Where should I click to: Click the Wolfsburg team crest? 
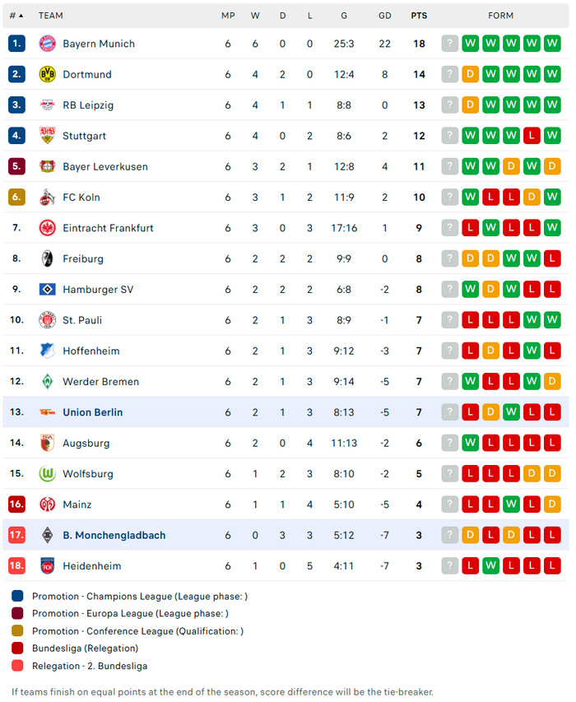(47, 474)
